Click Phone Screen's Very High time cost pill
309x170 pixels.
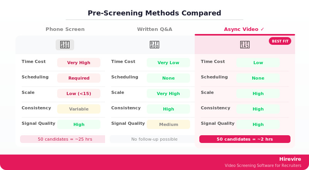pos(79,63)
